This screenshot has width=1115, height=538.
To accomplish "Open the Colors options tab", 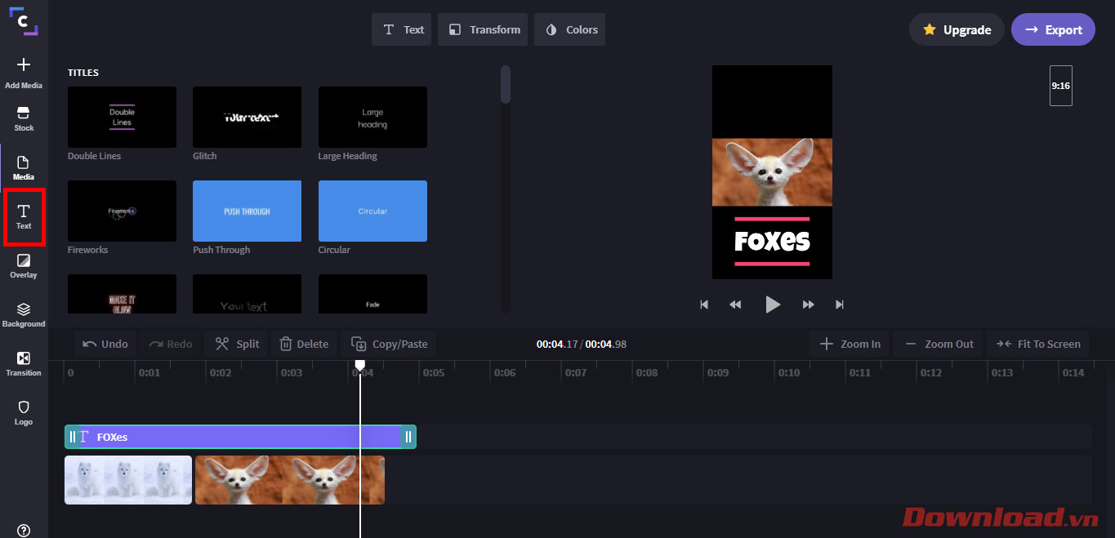I will 570,29.
